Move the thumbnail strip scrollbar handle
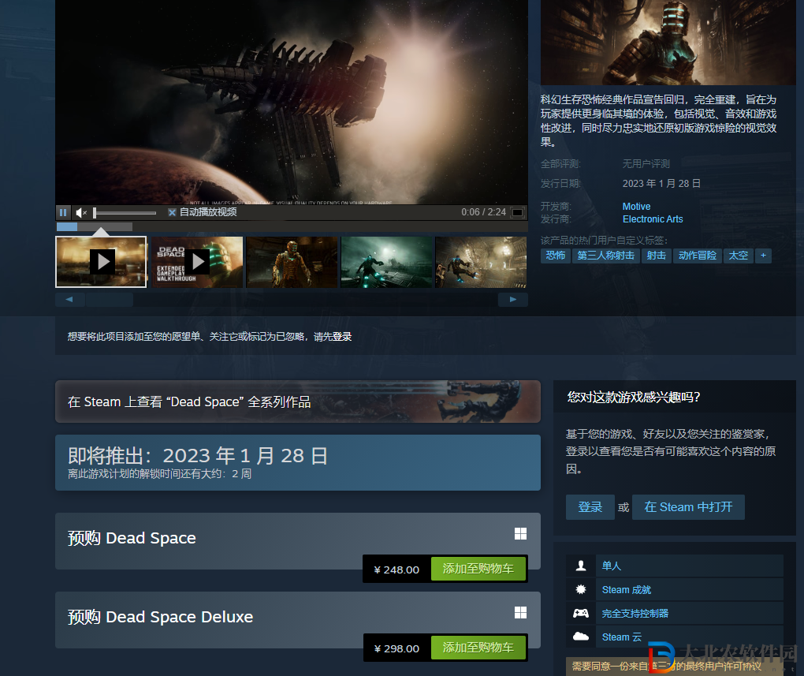 click(x=110, y=299)
